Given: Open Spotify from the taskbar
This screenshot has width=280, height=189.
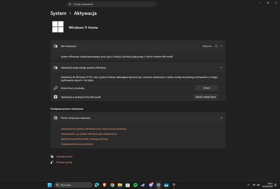Looking at the screenshot, I should [x=135, y=185].
